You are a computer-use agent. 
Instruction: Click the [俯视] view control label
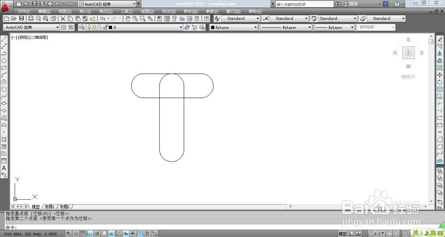pyautogui.click(x=23, y=37)
